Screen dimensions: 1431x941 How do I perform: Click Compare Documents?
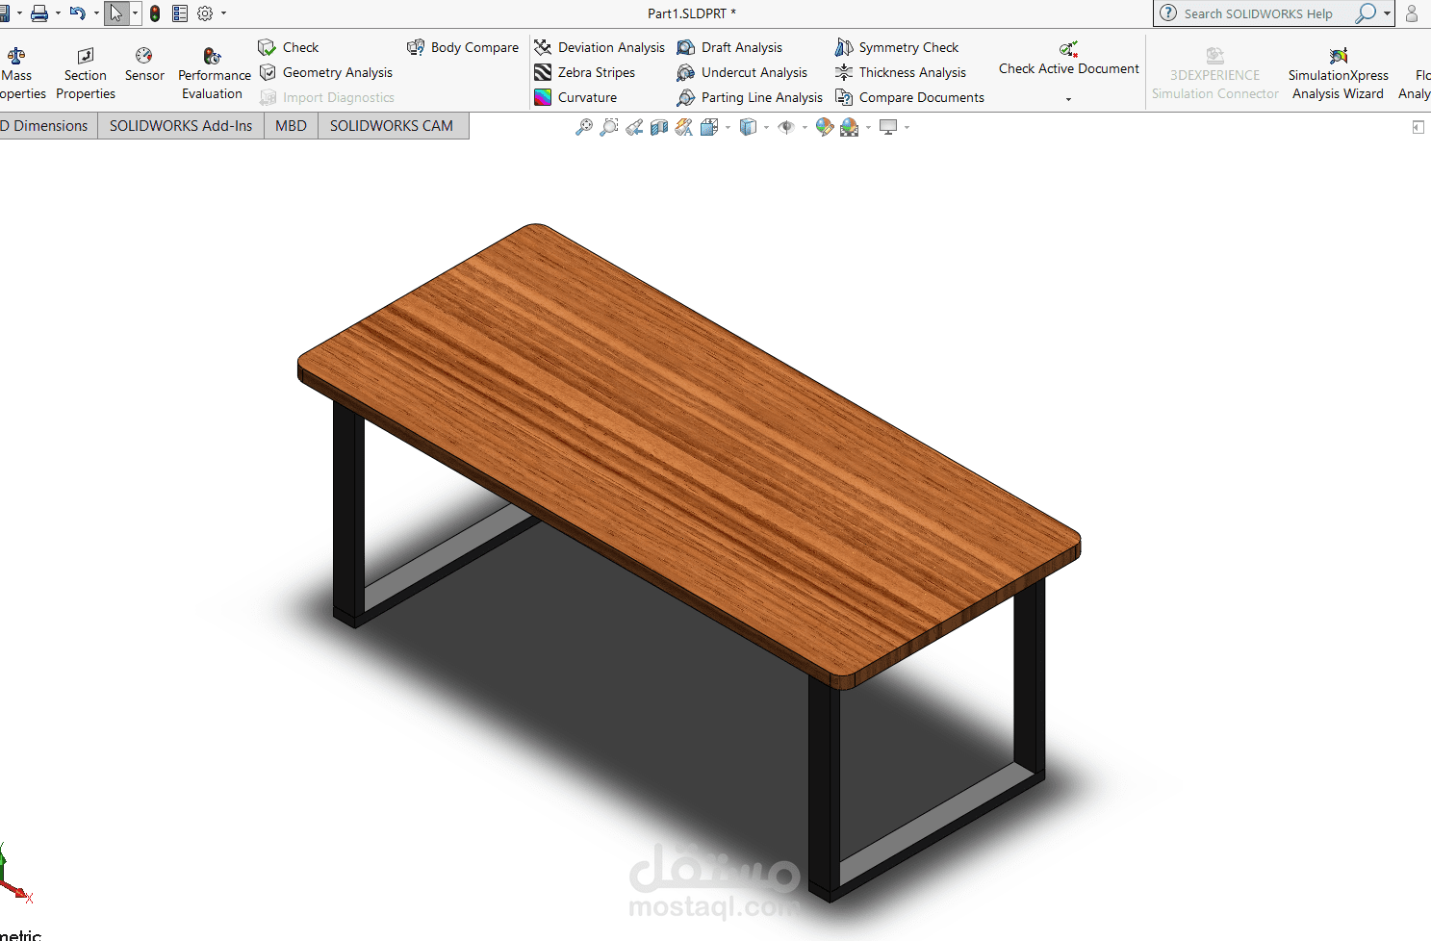point(909,97)
